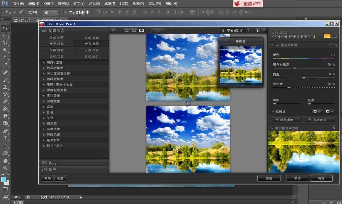
Task: Select the Horizontal Type tool
Action: [5, 138]
